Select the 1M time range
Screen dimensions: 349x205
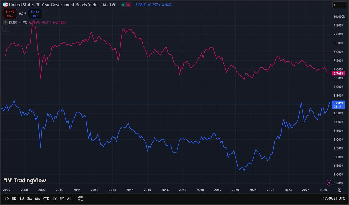[22, 199]
